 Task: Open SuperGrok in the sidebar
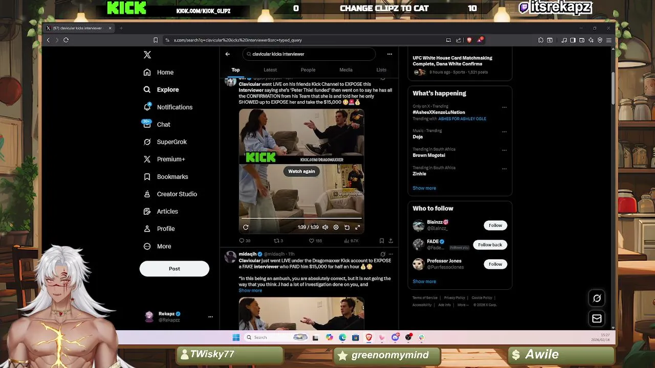click(x=165, y=142)
